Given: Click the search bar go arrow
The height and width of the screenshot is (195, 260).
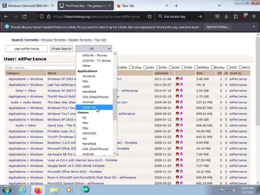Looking at the screenshot, I should [x=200, y=17].
